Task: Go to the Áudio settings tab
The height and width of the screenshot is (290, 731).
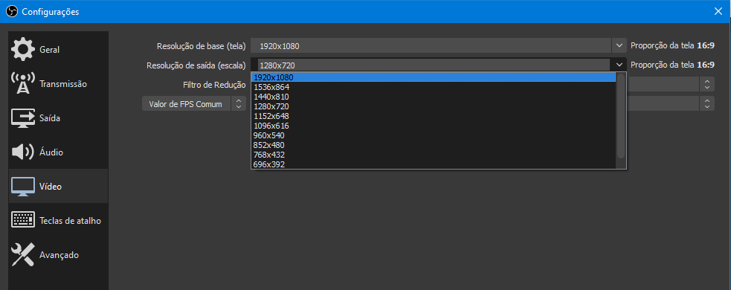Action: (58, 152)
